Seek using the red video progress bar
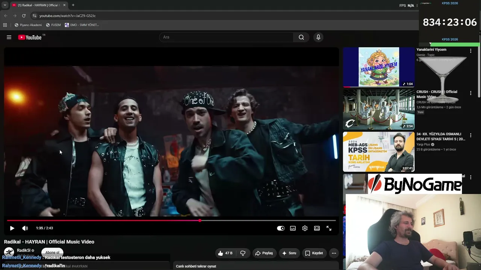The image size is (481, 270). (x=171, y=220)
